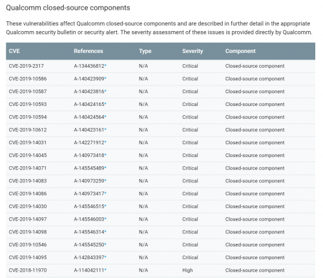Click asterisk beside A-114042111
323x278 pixels.
tap(105, 269)
